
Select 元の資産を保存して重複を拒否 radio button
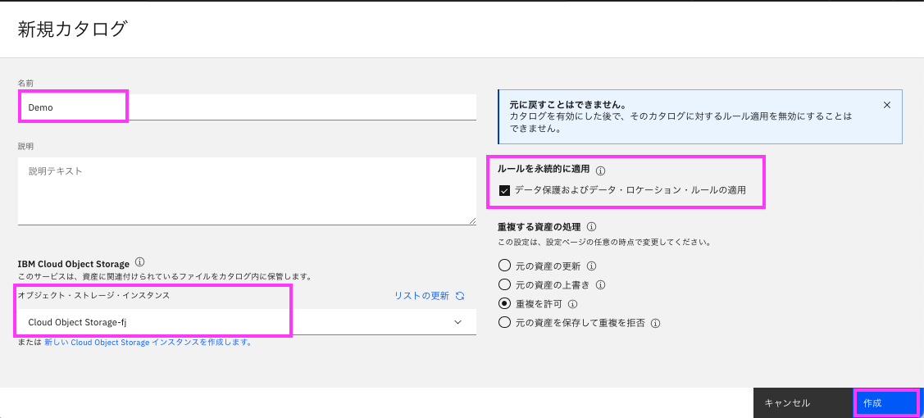(504, 323)
